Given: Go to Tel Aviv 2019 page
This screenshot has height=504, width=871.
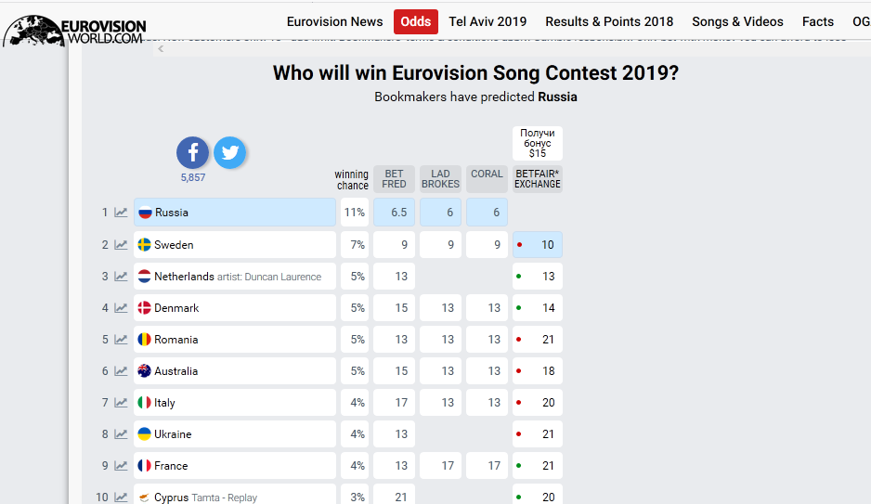Looking at the screenshot, I should coord(487,21).
